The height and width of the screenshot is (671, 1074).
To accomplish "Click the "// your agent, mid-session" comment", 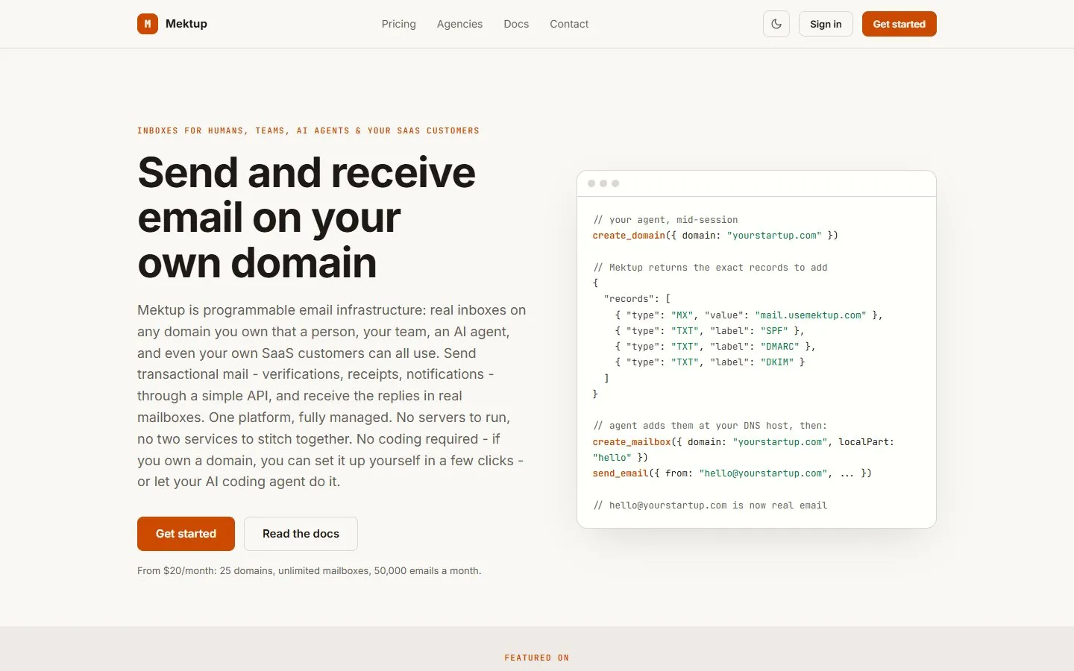I will pyautogui.click(x=665, y=220).
